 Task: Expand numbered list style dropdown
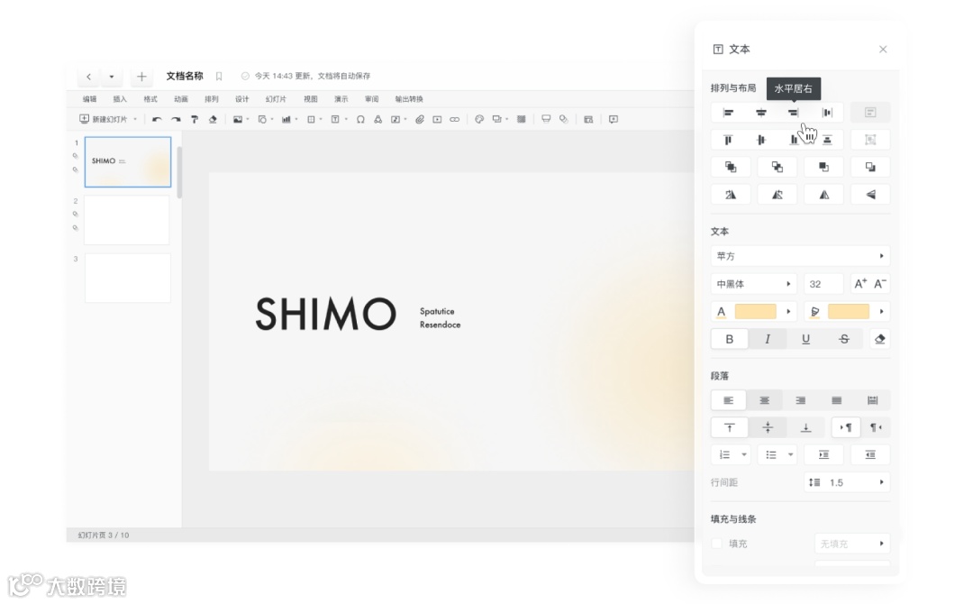(x=743, y=455)
